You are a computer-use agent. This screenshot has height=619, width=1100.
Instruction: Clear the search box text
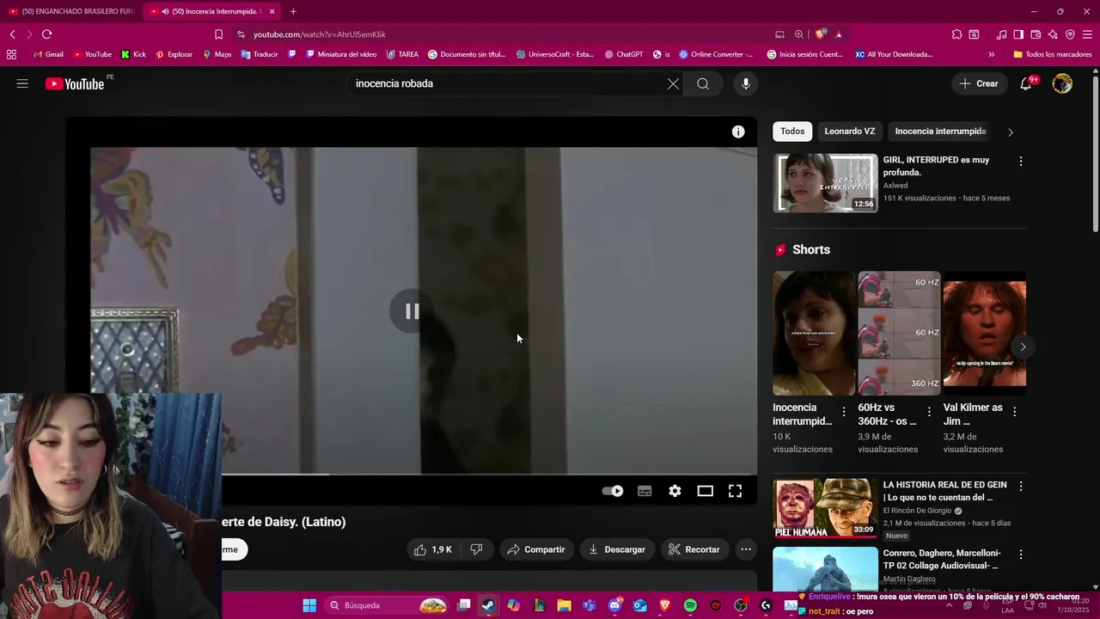point(673,83)
